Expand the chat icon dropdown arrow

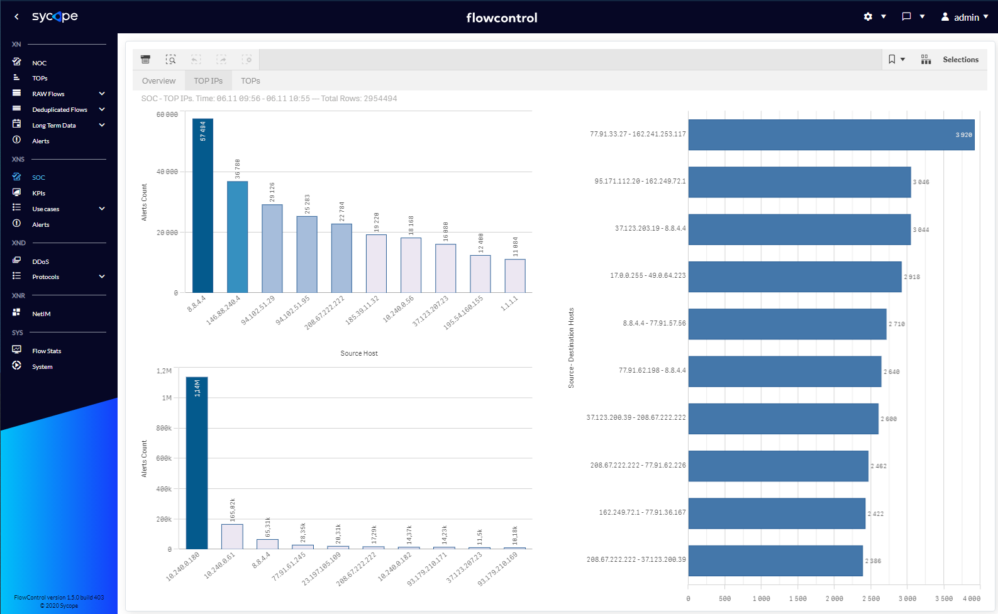click(922, 17)
